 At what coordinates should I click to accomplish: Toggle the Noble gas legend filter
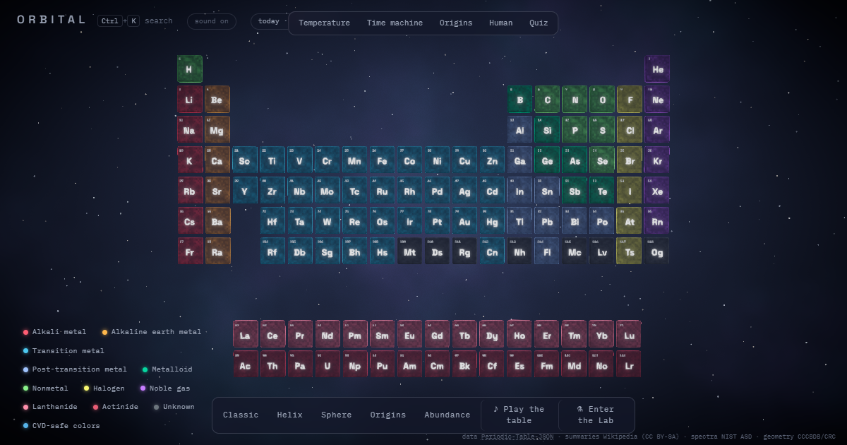165,388
